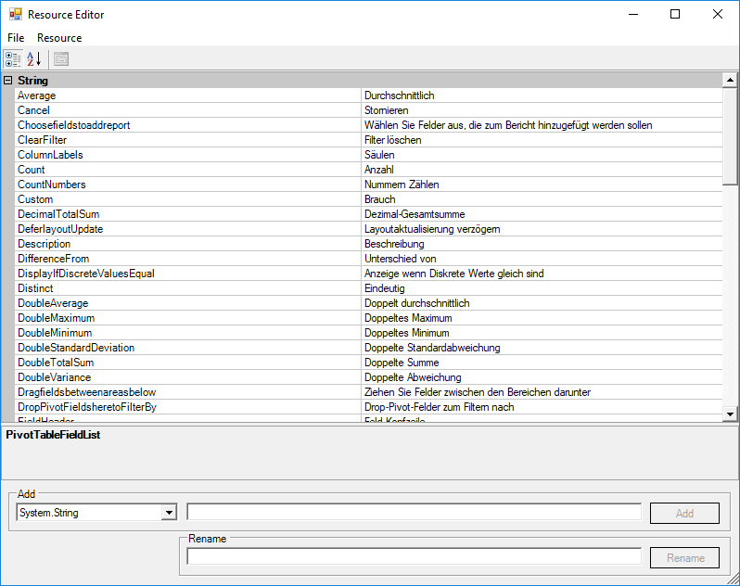Click the vertical scrollbar thumb
This screenshot has height=586, width=740.
pyautogui.click(x=730, y=136)
